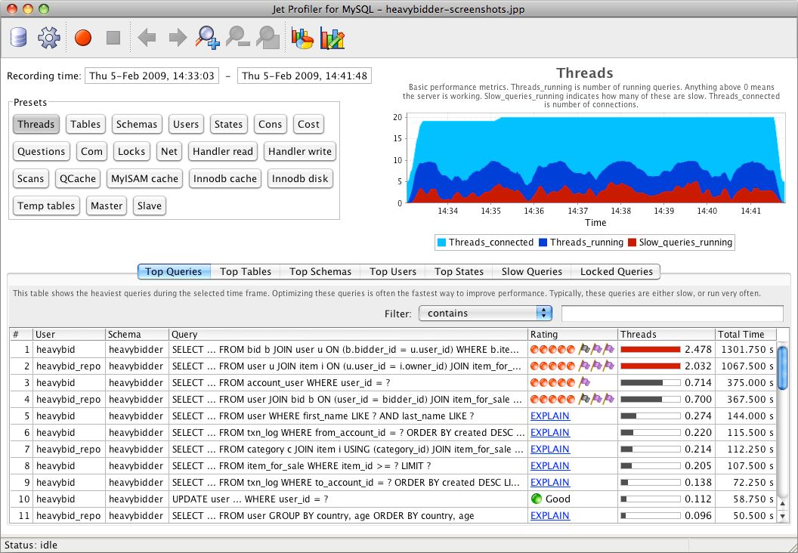This screenshot has height=553, width=798.
Task: Click the back navigation arrow icon
Action: tap(147, 37)
